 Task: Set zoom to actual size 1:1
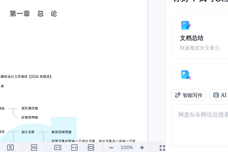coord(58,147)
